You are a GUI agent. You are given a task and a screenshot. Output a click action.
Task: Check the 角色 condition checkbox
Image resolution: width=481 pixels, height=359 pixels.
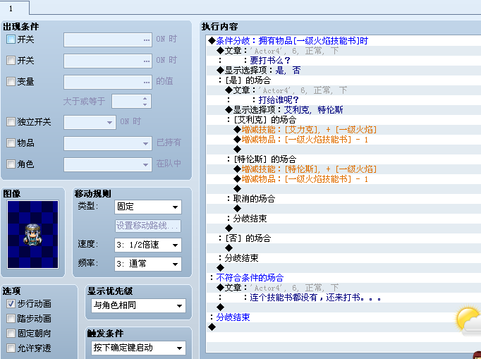(11, 164)
